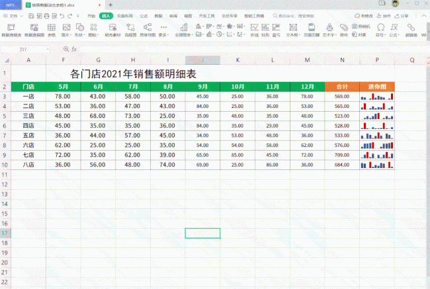Insert a column sparkline (柱形)
The image size is (430, 289).
tap(265, 30)
